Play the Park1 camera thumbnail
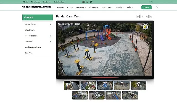Screen dimensions: 177x105 pos(72,85)
